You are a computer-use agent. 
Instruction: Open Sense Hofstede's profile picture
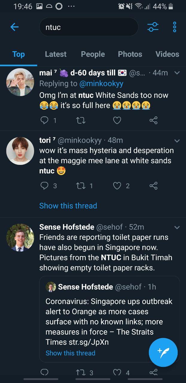(20, 237)
